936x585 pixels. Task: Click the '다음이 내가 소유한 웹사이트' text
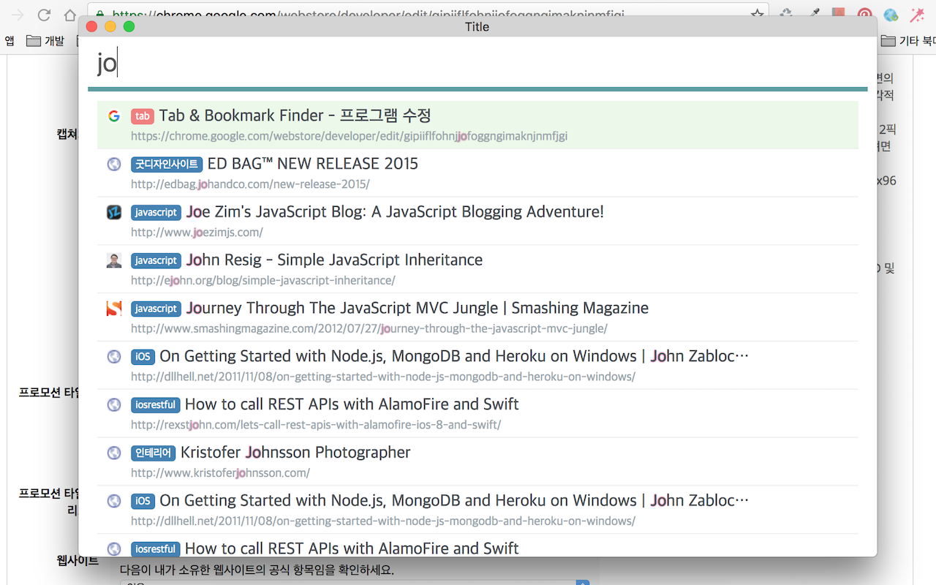[x=257, y=570]
